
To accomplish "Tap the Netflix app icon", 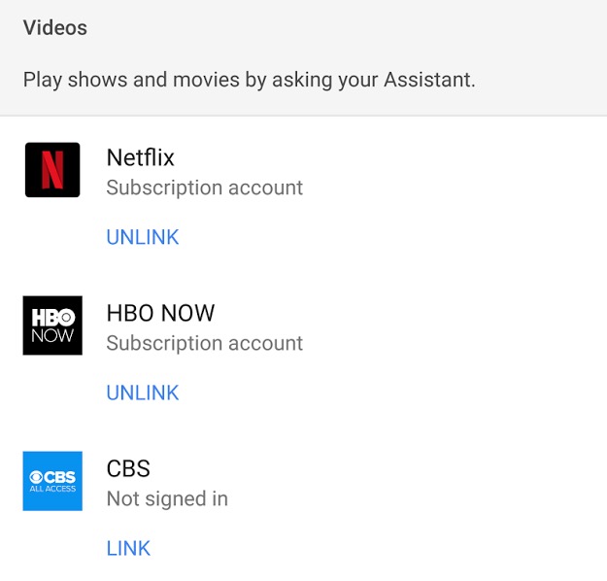I will pos(52,170).
